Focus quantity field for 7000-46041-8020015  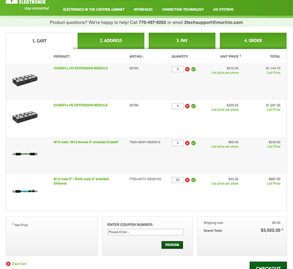178,143
